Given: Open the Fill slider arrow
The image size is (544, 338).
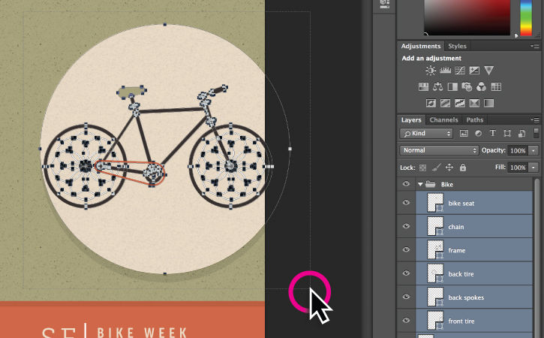Looking at the screenshot, I should coord(533,167).
